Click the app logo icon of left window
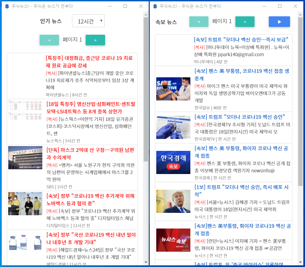Viewport: 305px width, 267px height. click(x=7, y=6)
